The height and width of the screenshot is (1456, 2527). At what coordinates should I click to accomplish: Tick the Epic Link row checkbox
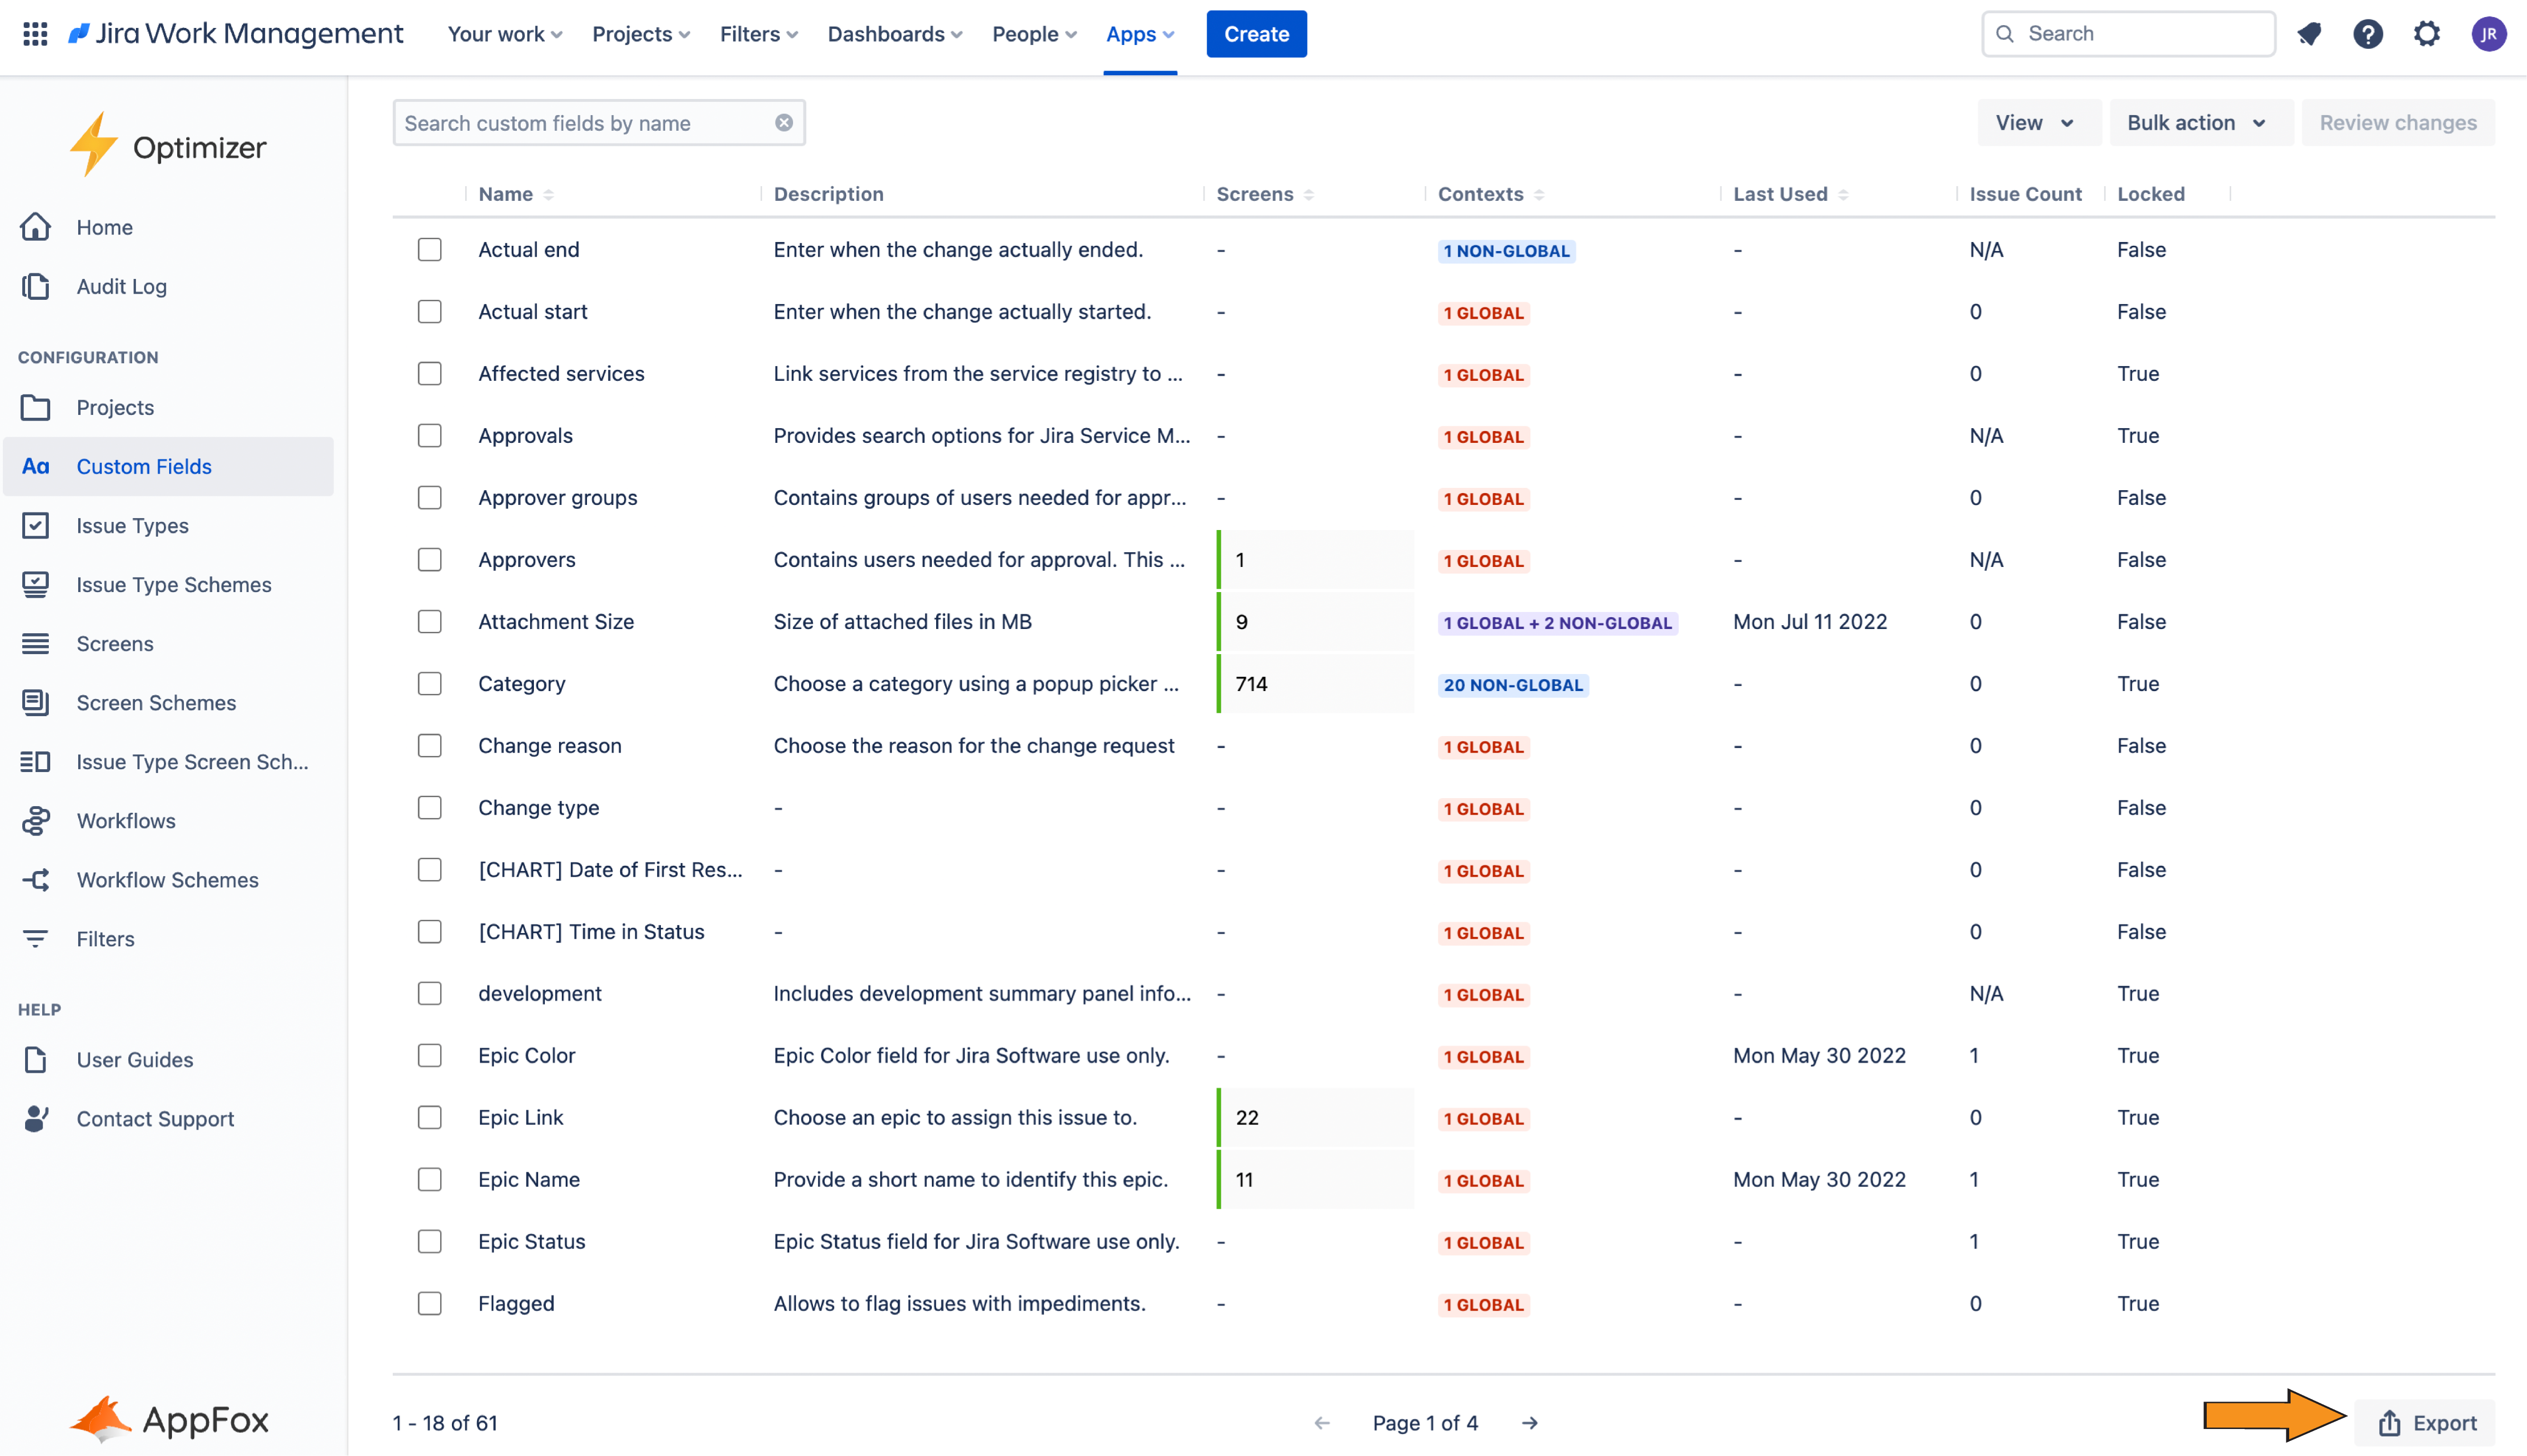tap(430, 1117)
